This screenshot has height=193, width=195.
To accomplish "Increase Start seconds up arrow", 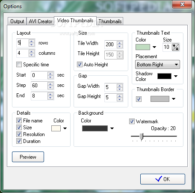I will coord(50,74).
